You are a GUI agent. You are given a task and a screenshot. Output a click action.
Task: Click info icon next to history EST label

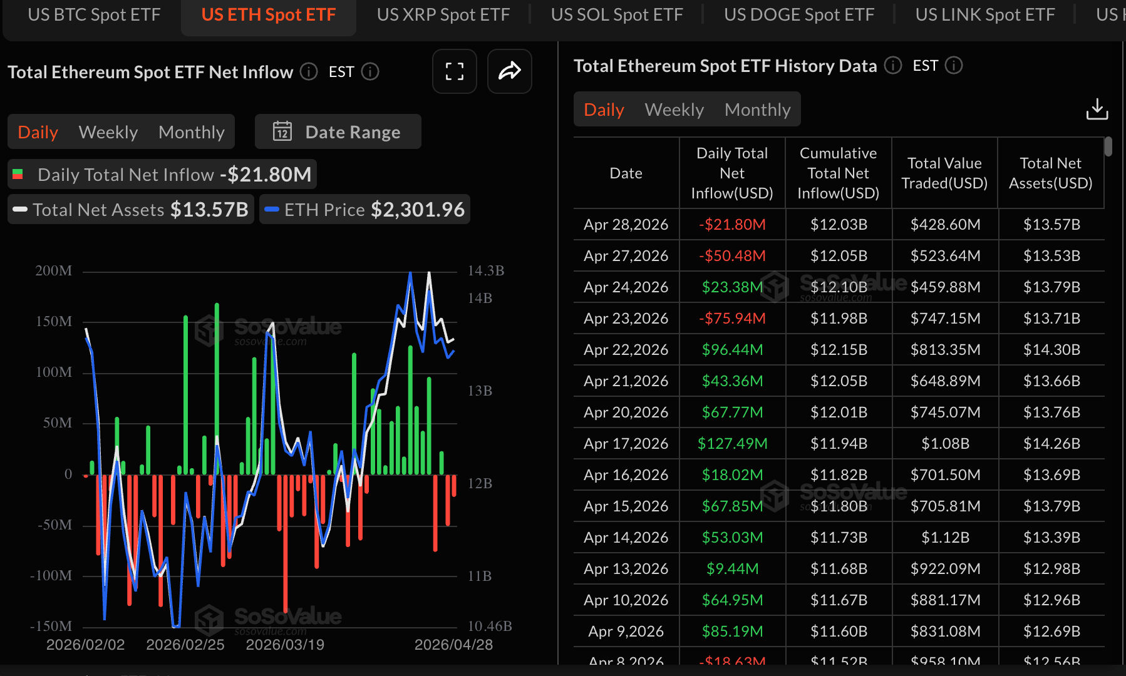[953, 65]
